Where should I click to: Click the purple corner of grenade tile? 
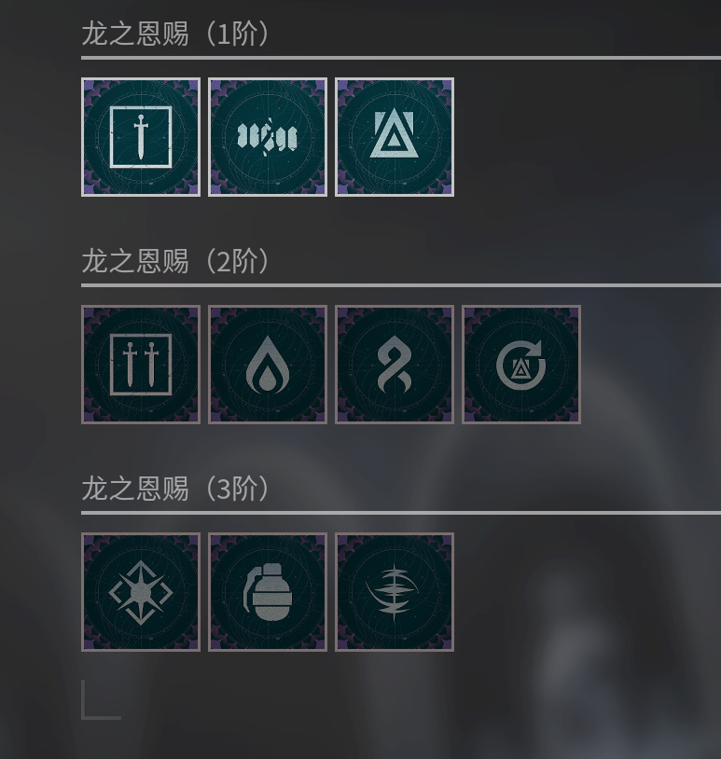click(220, 545)
